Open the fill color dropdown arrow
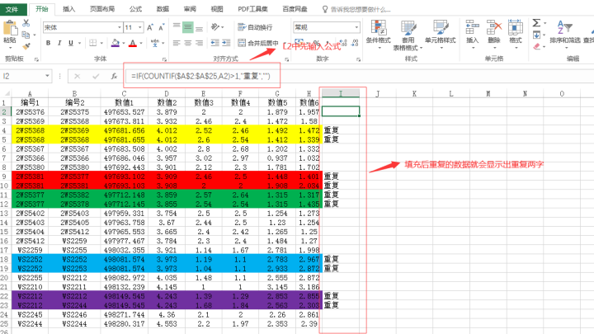 tap(124, 43)
